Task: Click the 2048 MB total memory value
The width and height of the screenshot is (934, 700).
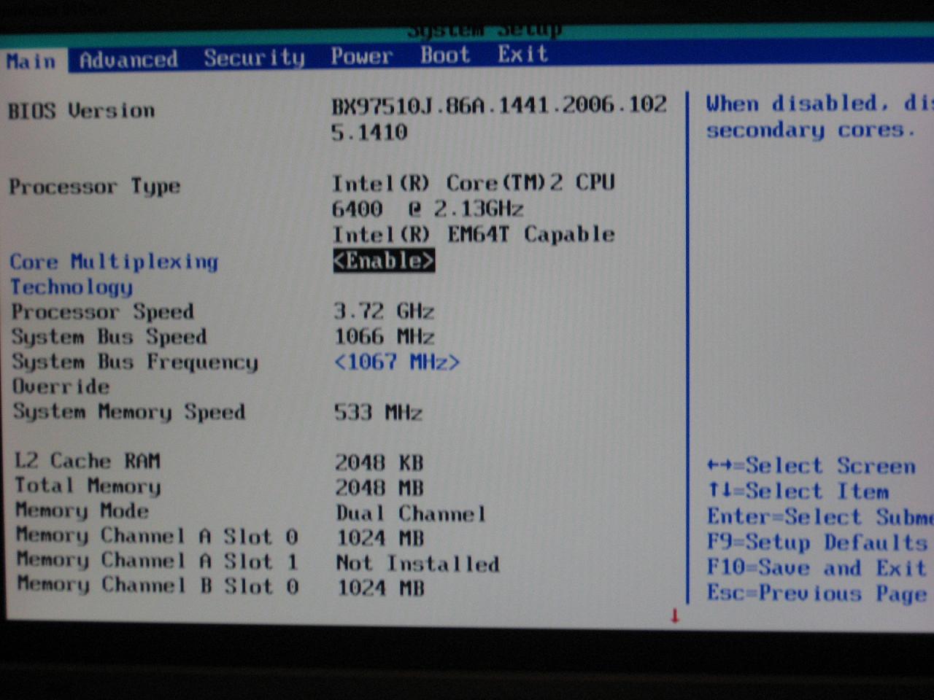Action: click(x=379, y=487)
